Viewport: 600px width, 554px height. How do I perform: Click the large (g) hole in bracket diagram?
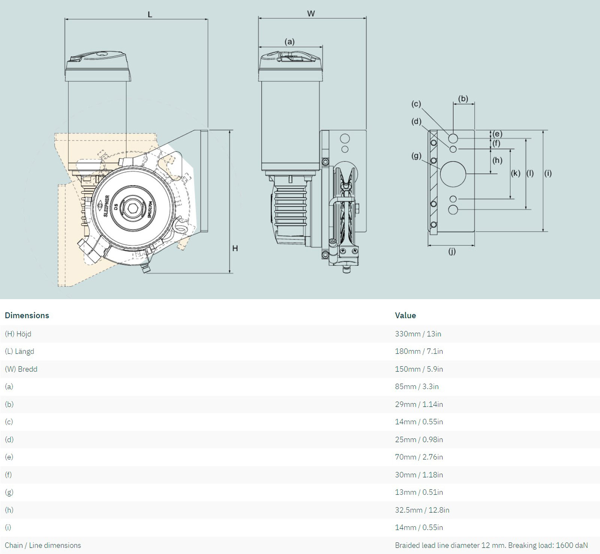453,174
